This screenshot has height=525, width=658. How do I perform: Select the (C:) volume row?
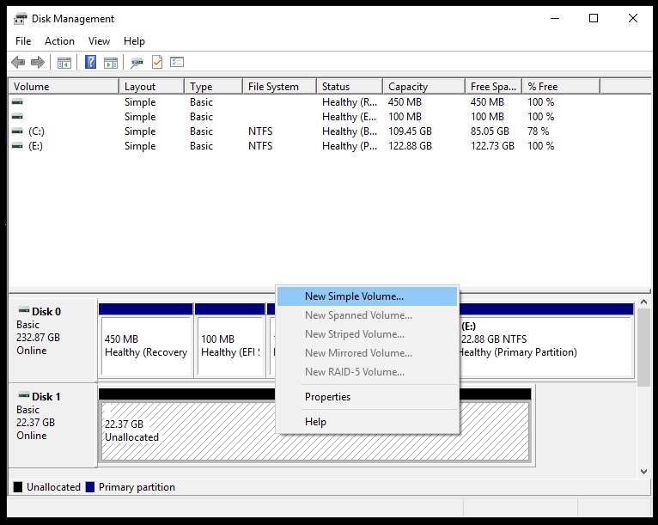36,131
